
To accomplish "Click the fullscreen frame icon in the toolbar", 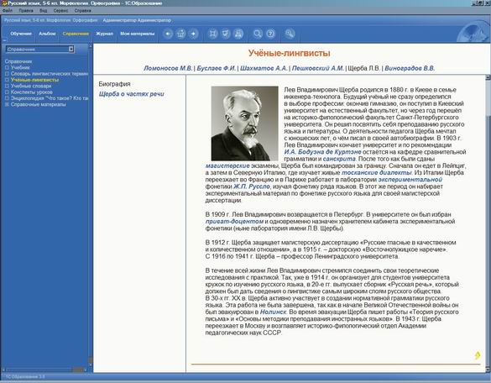I will coord(213,34).
